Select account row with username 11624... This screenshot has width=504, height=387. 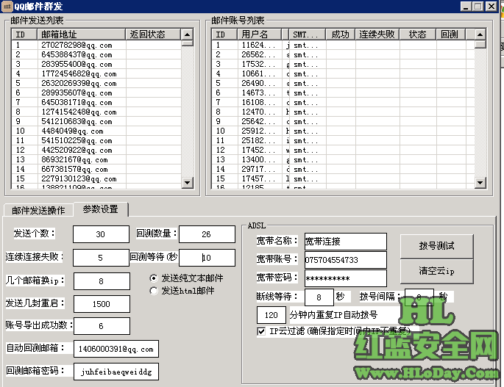[x=343, y=46]
